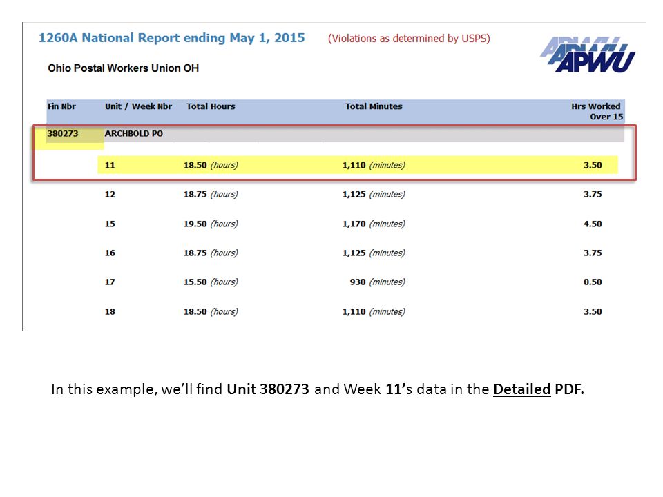Select the unit name 'ARCHBOLD PO'
The image size is (663, 497).
click(133, 133)
